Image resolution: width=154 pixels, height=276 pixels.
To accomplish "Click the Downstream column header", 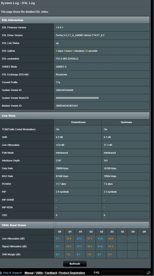I will click(x=78, y=122).
